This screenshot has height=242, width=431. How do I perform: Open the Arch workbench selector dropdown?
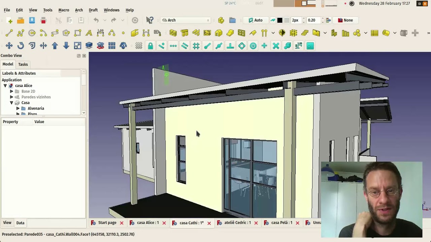click(x=186, y=20)
